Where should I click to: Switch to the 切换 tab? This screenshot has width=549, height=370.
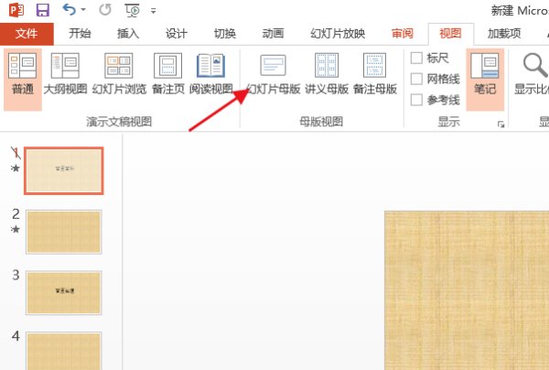[225, 34]
